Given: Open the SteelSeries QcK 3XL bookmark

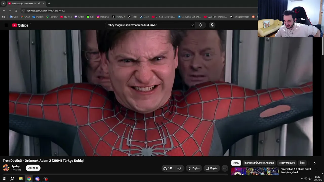Looking at the screenshot, I should point(189,17).
